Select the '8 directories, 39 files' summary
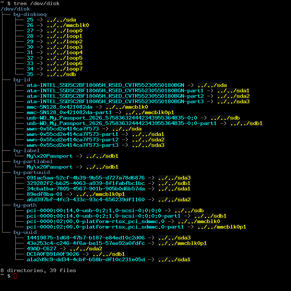The width and height of the screenshot is (291, 291). point(38,271)
